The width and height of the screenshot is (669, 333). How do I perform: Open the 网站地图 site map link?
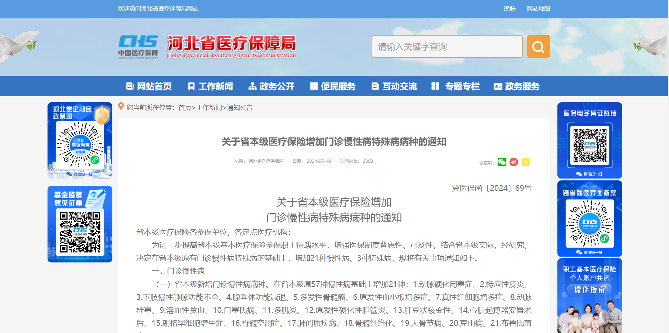(538, 9)
